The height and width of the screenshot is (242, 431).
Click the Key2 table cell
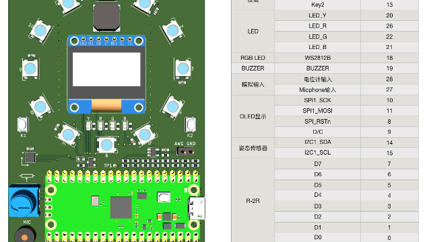click(317, 5)
